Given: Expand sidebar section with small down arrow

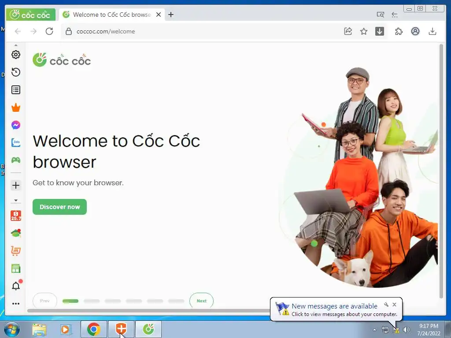Looking at the screenshot, I should pos(16,200).
